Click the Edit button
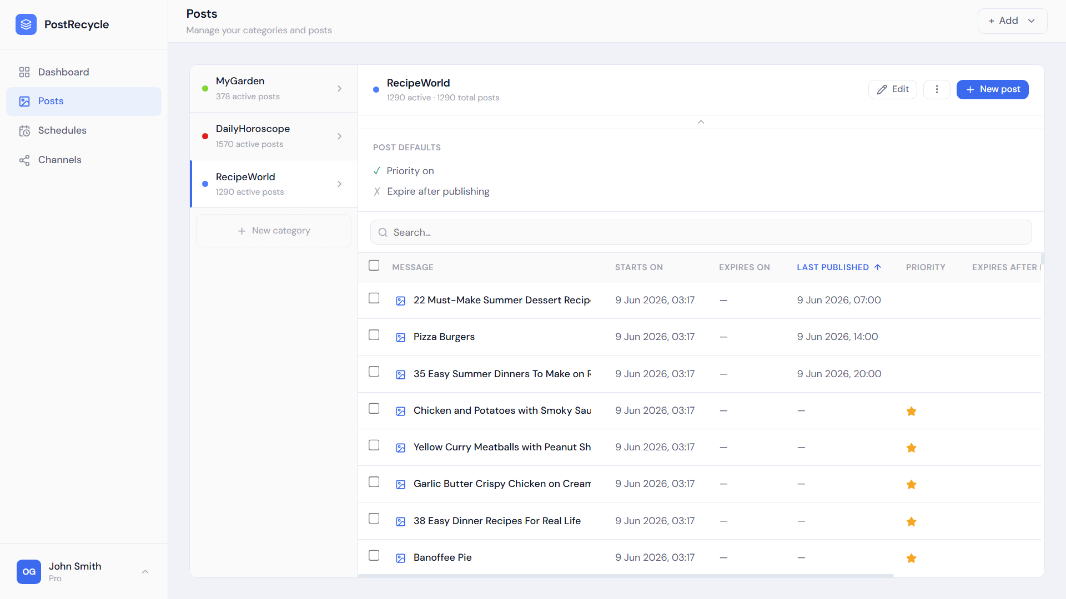This screenshot has width=1066, height=599. pos(892,89)
